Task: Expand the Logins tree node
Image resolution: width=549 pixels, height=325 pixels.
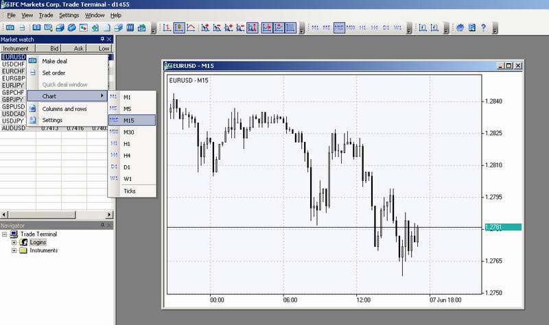Action: [x=14, y=242]
